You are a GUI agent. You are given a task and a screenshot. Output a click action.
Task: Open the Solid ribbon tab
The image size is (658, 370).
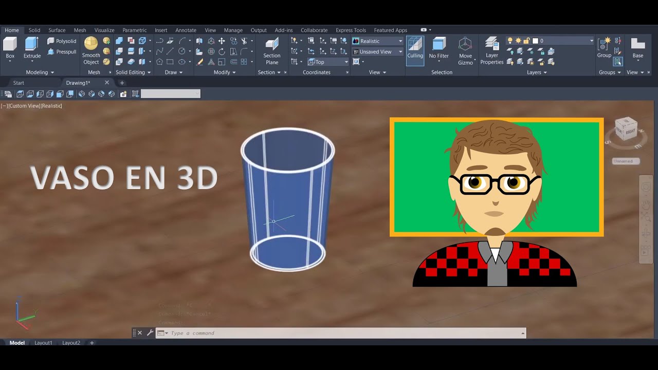coord(34,30)
